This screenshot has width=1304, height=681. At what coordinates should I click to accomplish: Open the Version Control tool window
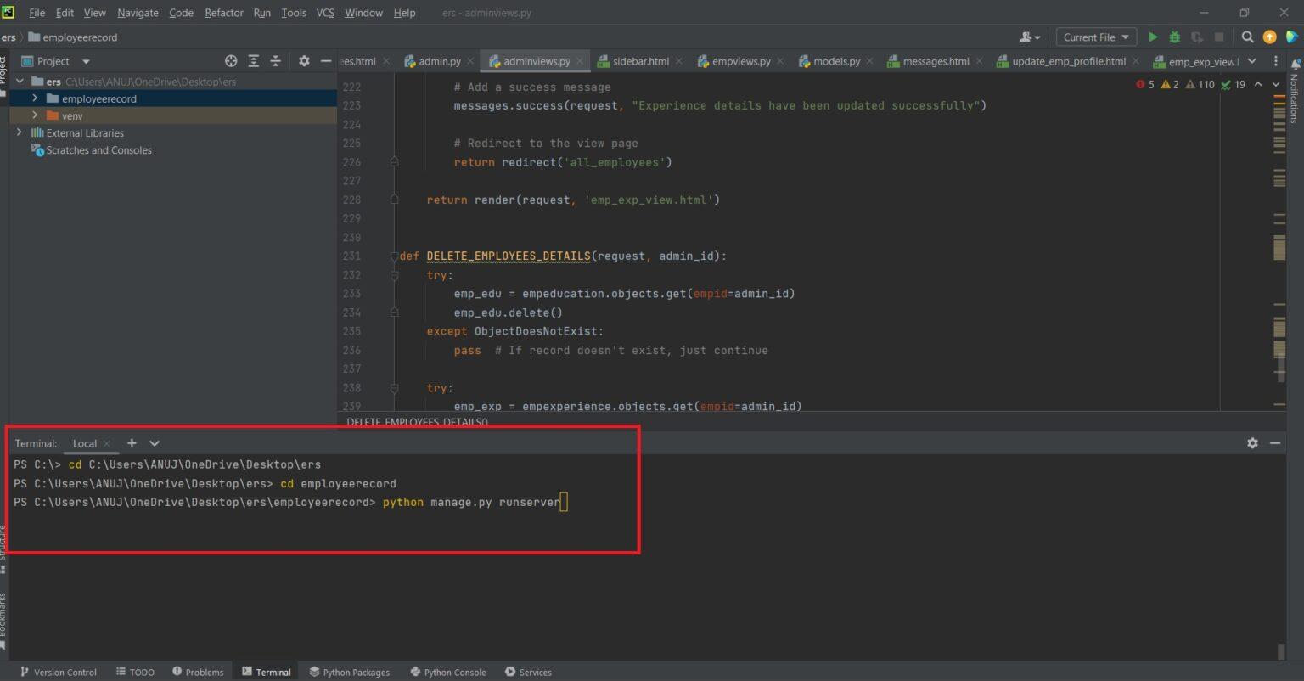point(58,671)
